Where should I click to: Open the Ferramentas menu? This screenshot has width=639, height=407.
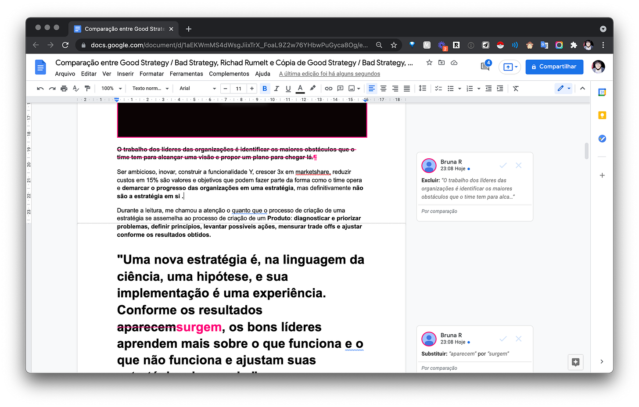(x=187, y=74)
